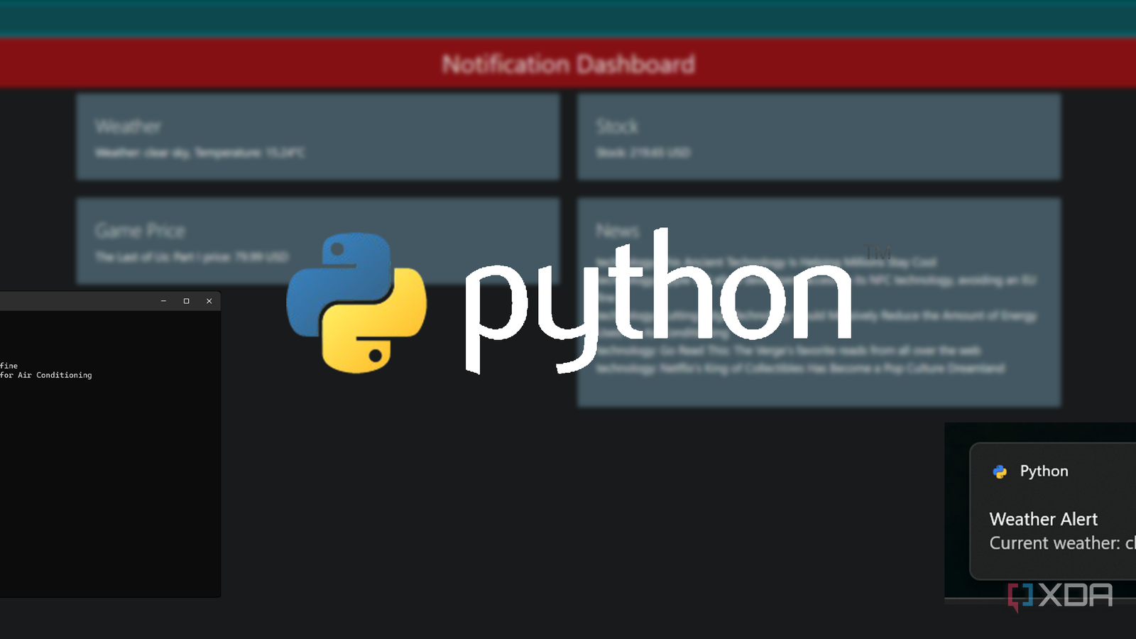Close the terminal window

(209, 301)
